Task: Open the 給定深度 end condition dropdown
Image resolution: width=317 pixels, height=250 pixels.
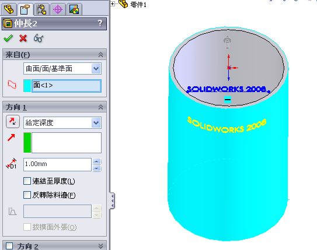Action: (96, 123)
